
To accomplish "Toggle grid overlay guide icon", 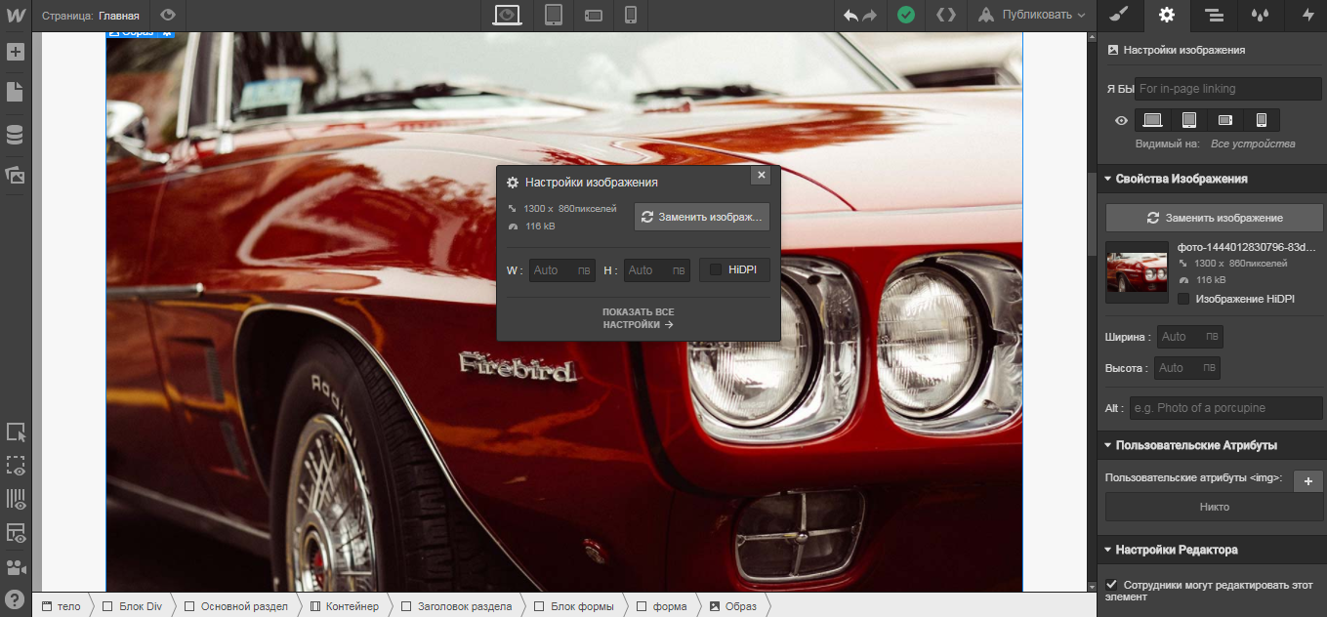I will coord(15,499).
